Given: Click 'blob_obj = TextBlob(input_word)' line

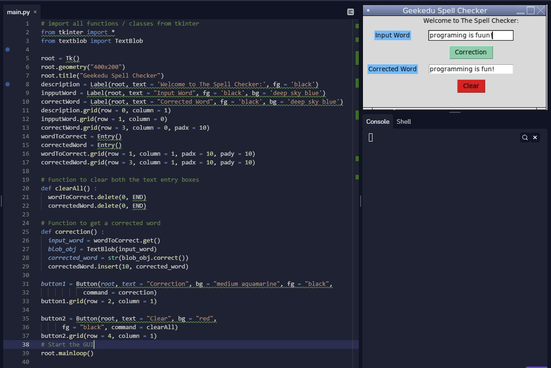Looking at the screenshot, I should (102, 249).
